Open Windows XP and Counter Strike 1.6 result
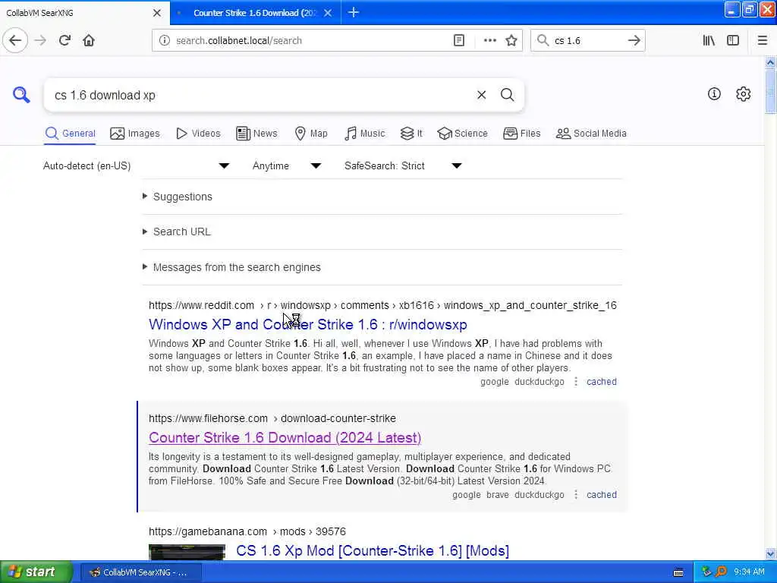 (308, 324)
